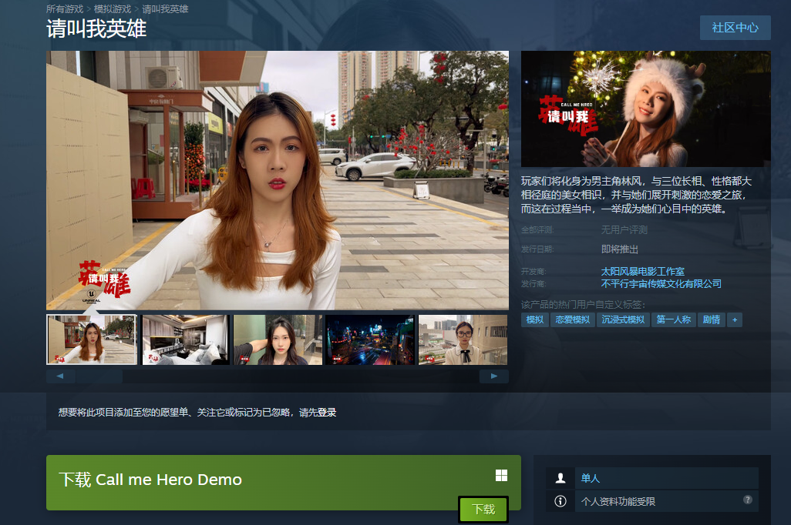
Task: Click the 沉浸式模拟 tag
Action: click(623, 320)
